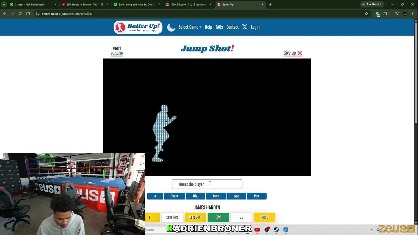Open YouTube from the taskbar
The height and width of the screenshot is (235, 418).
pyautogui.click(x=257, y=230)
